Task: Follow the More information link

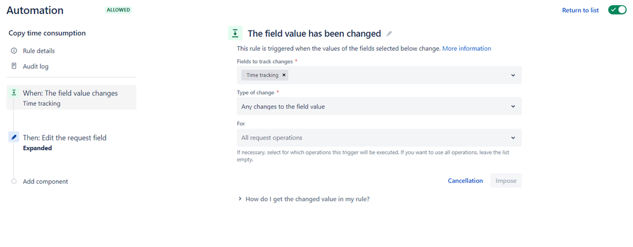Action: (x=467, y=48)
